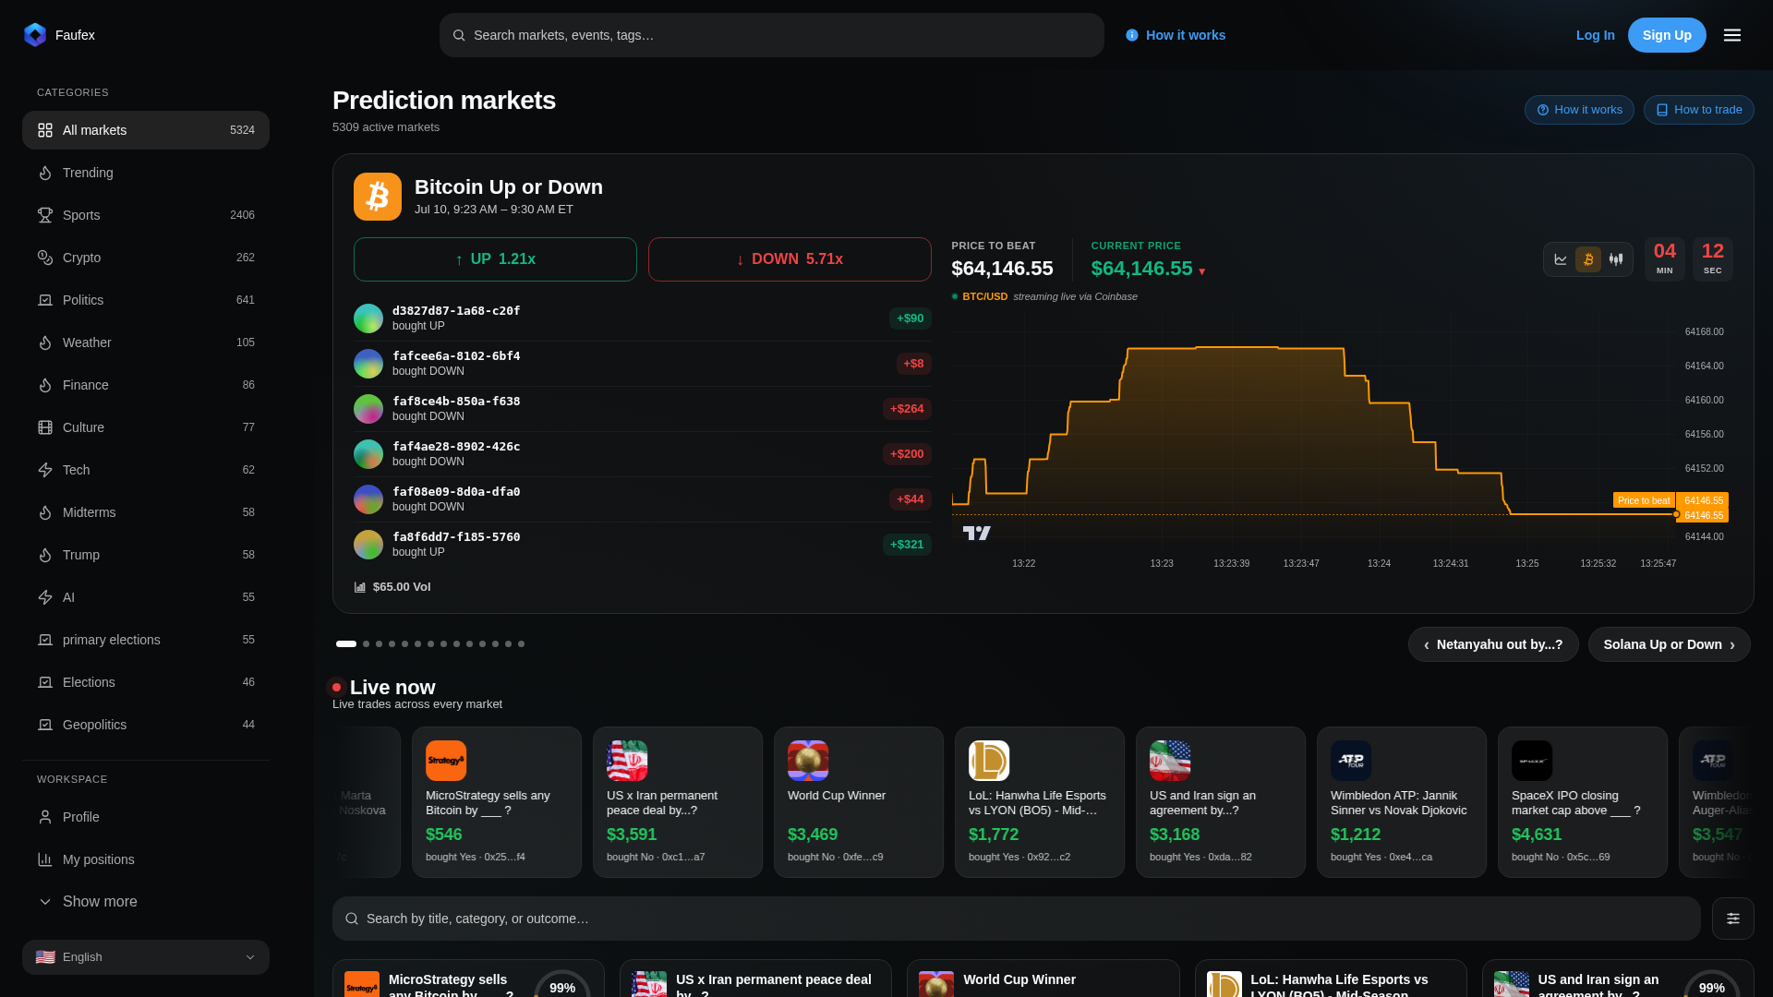This screenshot has width=1773, height=997.
Task: Open primary elections category
Action: (x=146, y=640)
